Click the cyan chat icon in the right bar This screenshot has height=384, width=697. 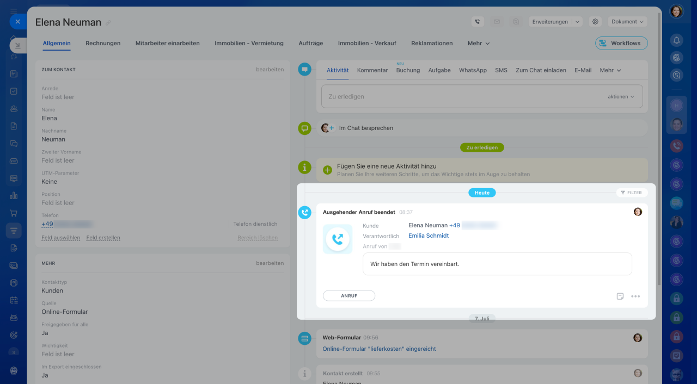676,203
